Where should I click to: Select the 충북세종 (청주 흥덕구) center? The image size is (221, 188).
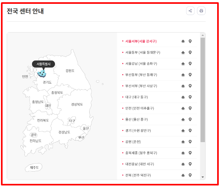click(x=141, y=153)
